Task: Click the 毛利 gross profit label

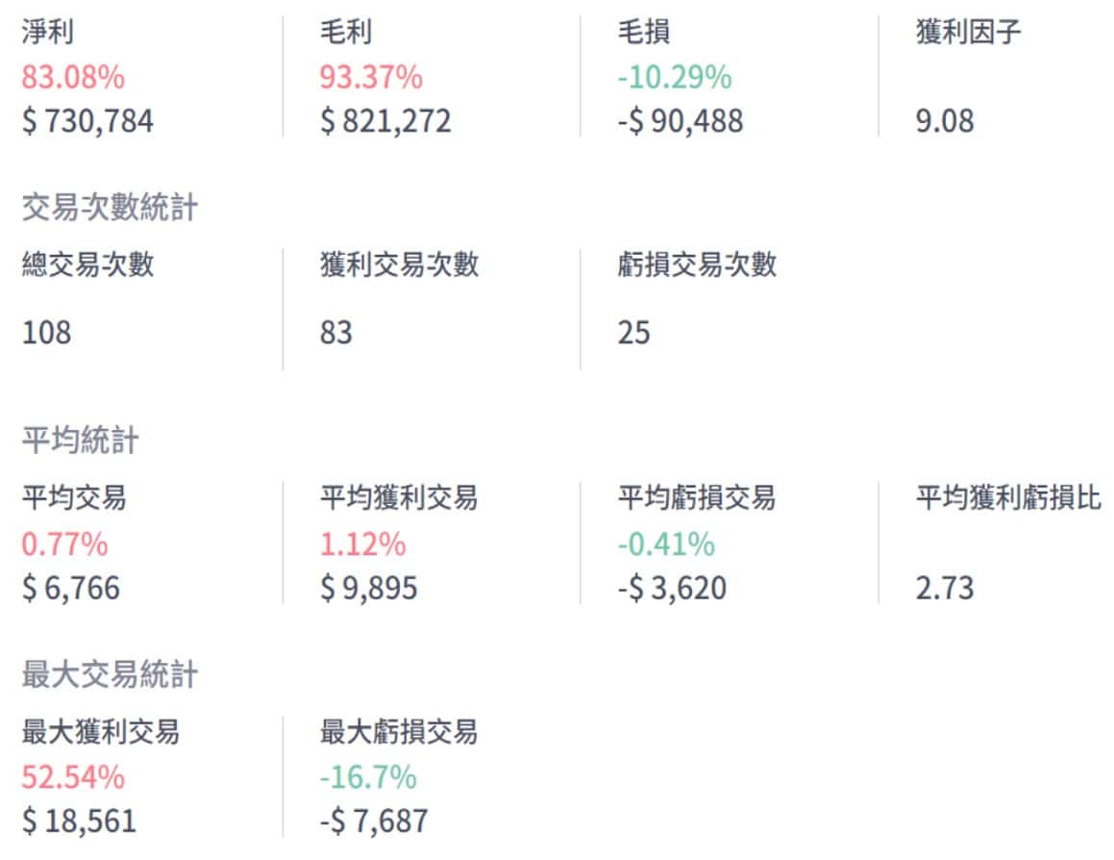Action: [x=346, y=32]
